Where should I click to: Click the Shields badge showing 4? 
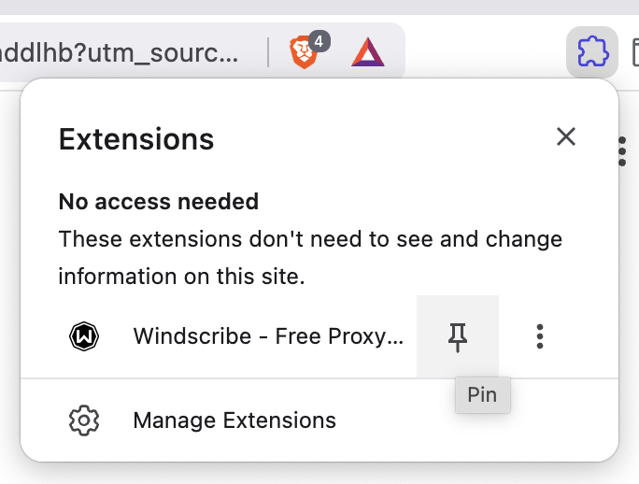point(319,42)
